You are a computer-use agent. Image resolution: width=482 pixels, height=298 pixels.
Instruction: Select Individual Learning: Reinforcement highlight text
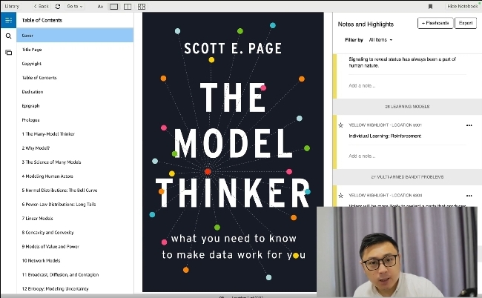pyautogui.click(x=385, y=136)
